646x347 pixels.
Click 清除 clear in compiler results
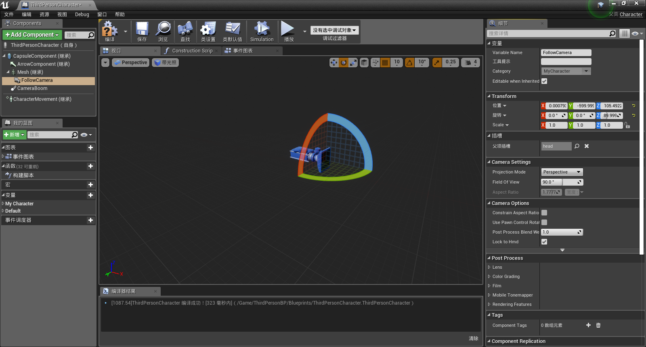[x=474, y=339]
